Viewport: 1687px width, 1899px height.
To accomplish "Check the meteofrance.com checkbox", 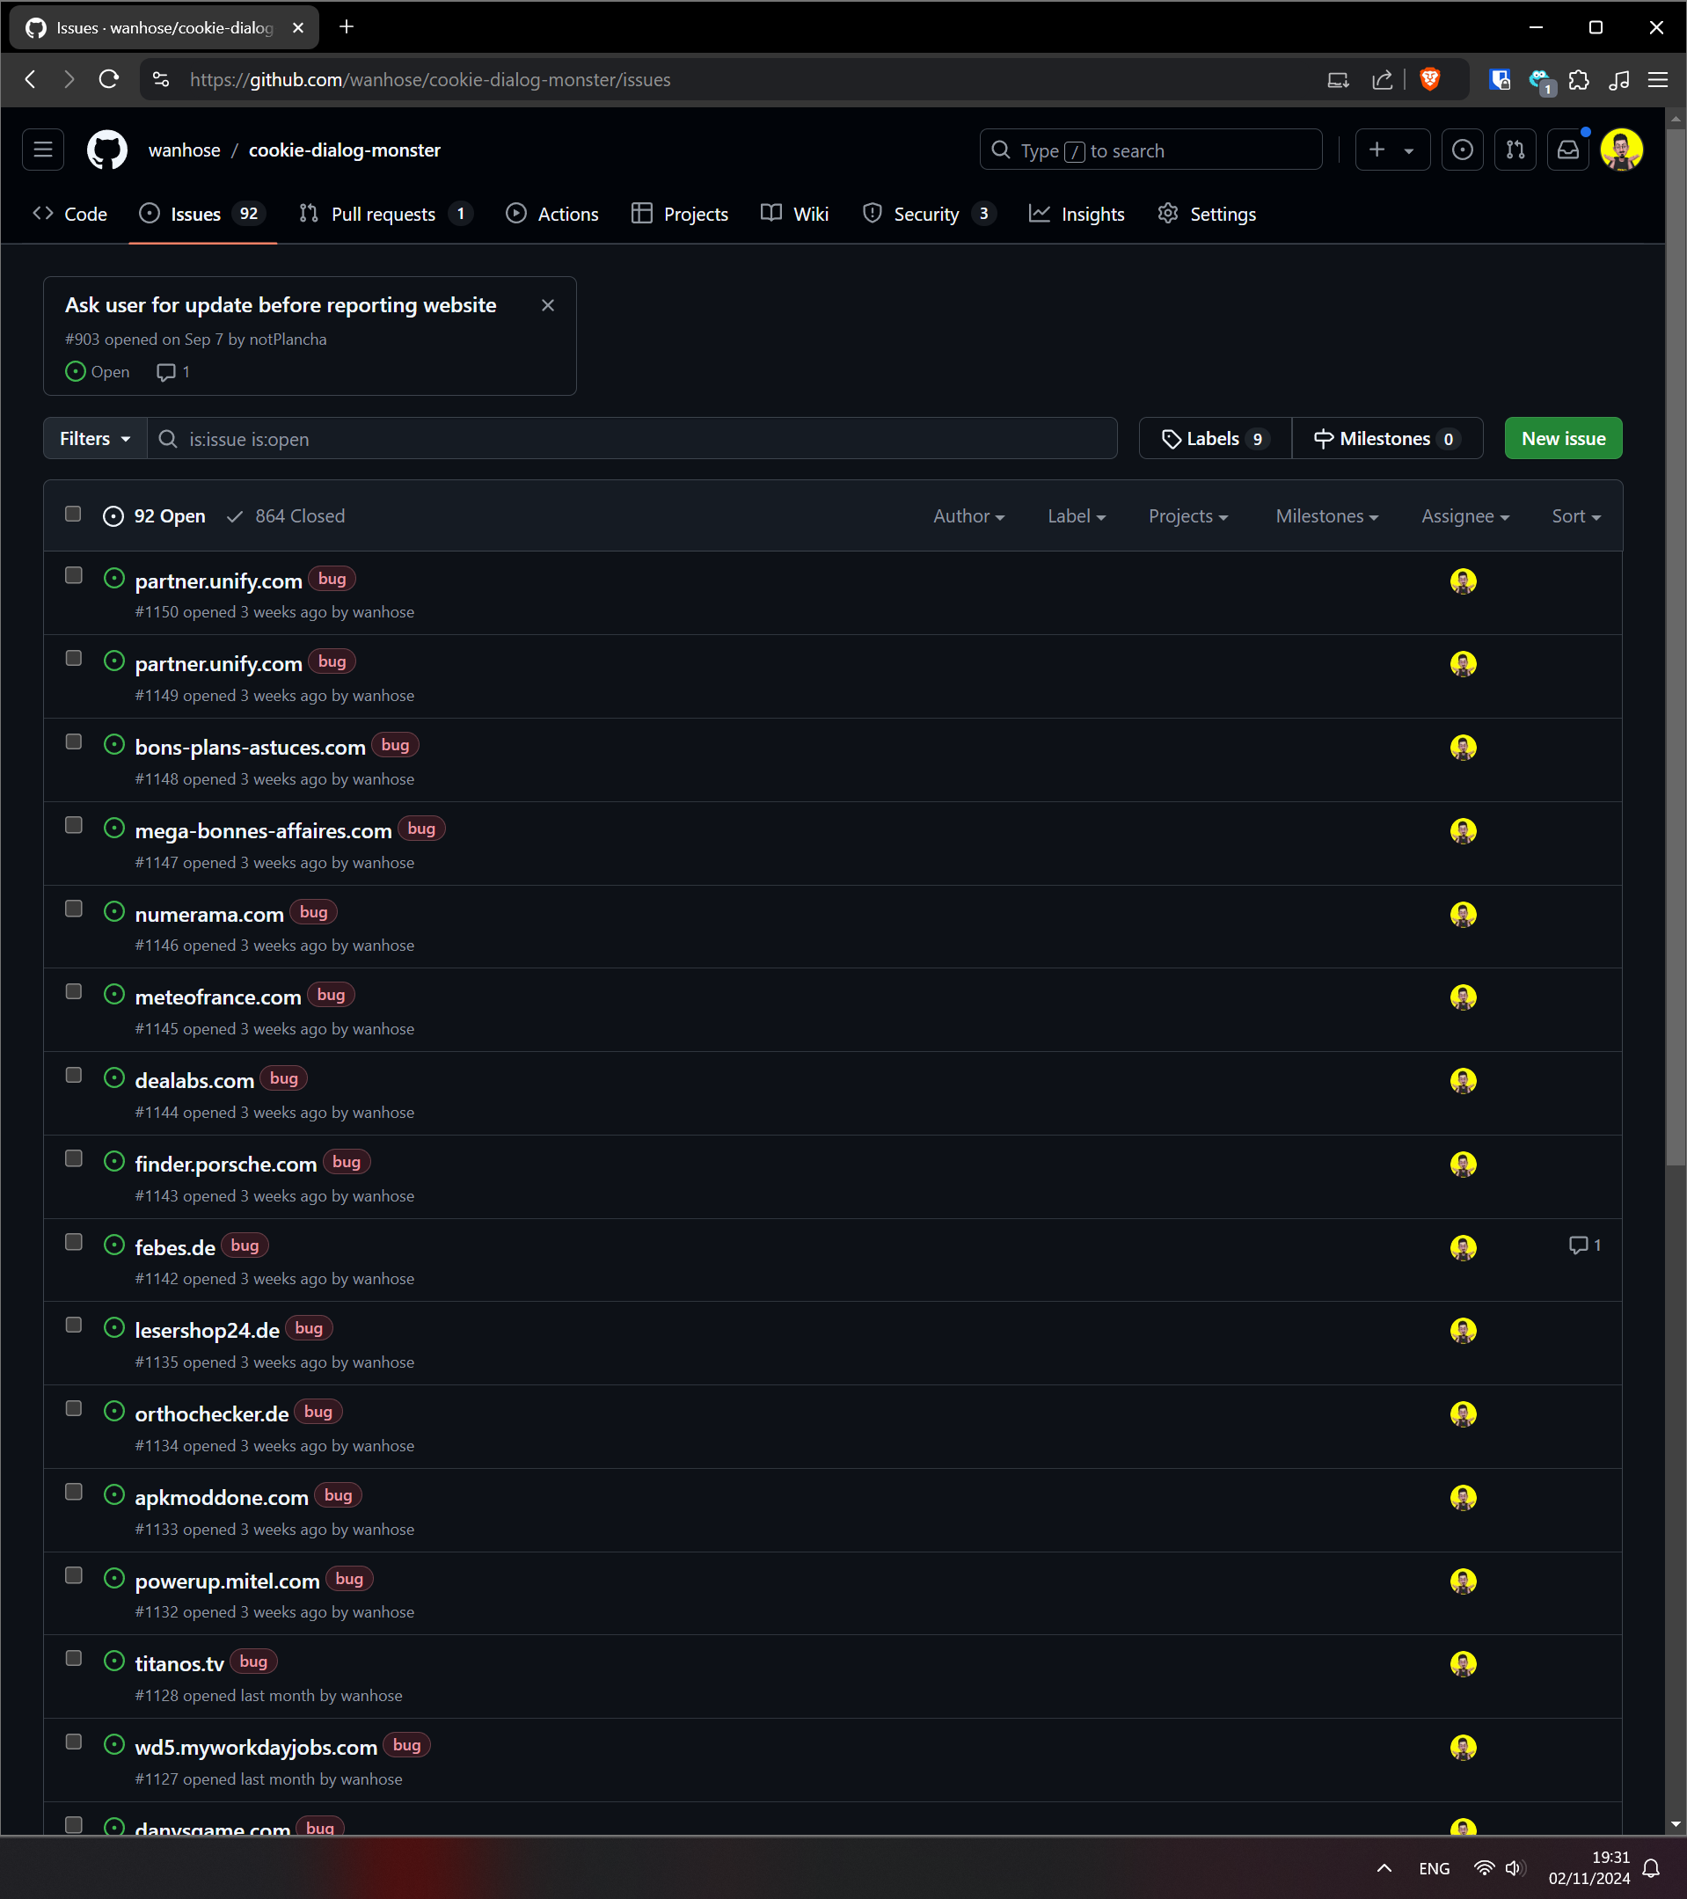I will [x=73, y=991].
